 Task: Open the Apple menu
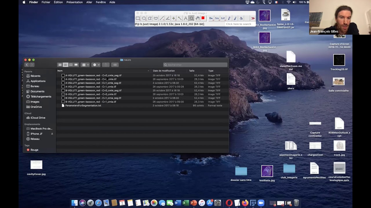(x=24, y=2)
